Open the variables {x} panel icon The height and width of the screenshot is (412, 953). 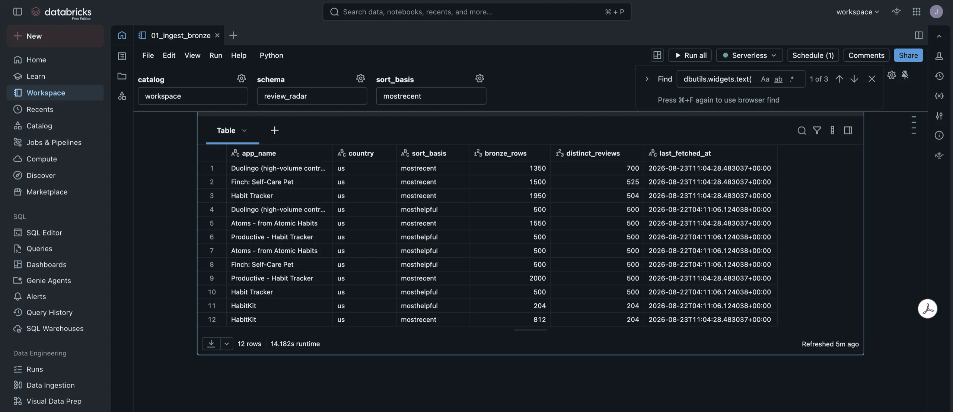coord(939,96)
